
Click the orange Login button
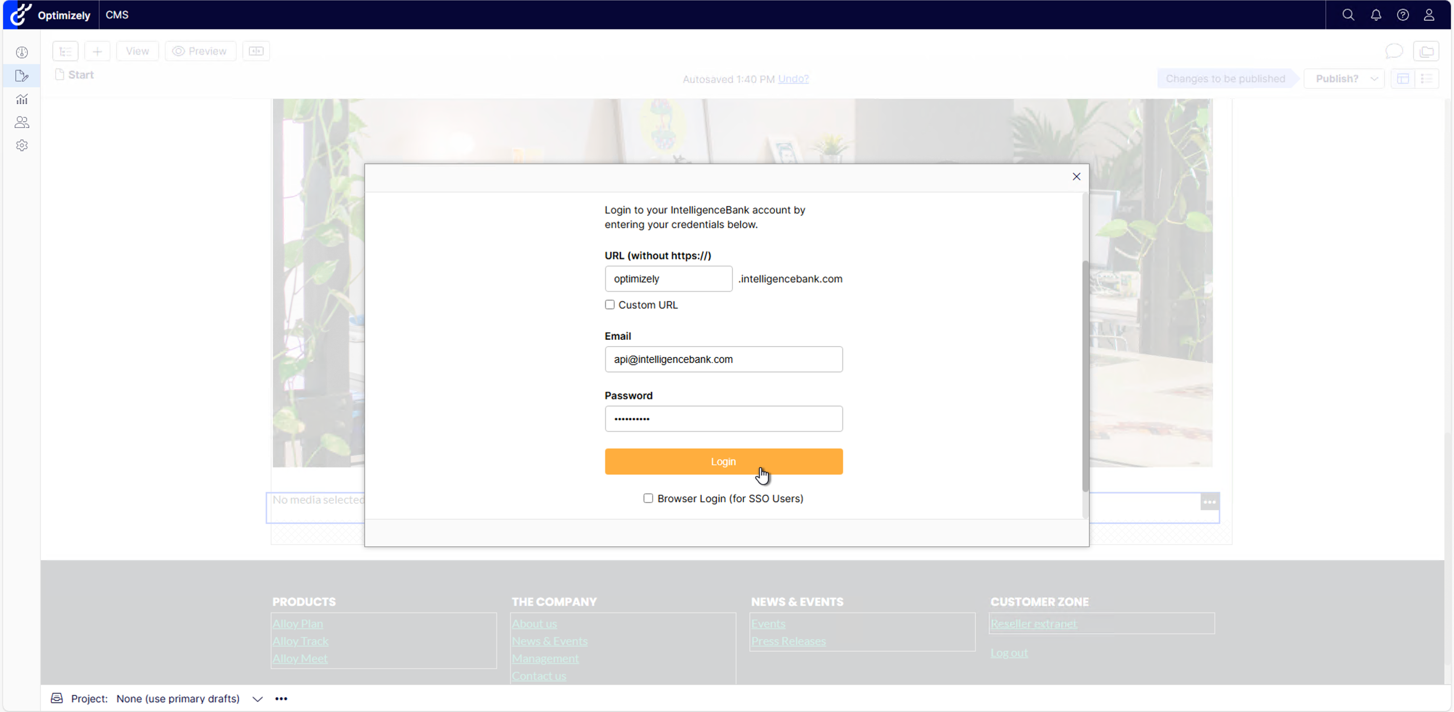[x=723, y=461]
